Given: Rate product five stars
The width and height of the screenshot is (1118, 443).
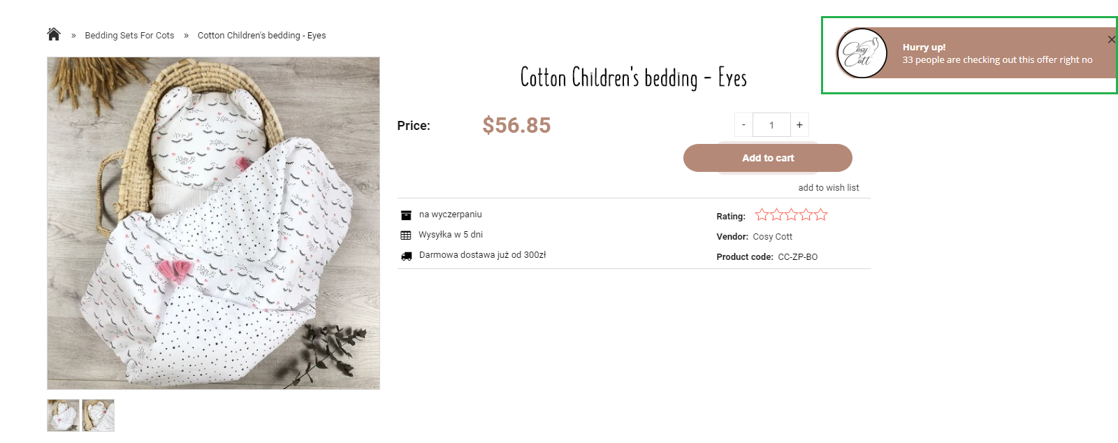Looking at the screenshot, I should [x=820, y=215].
